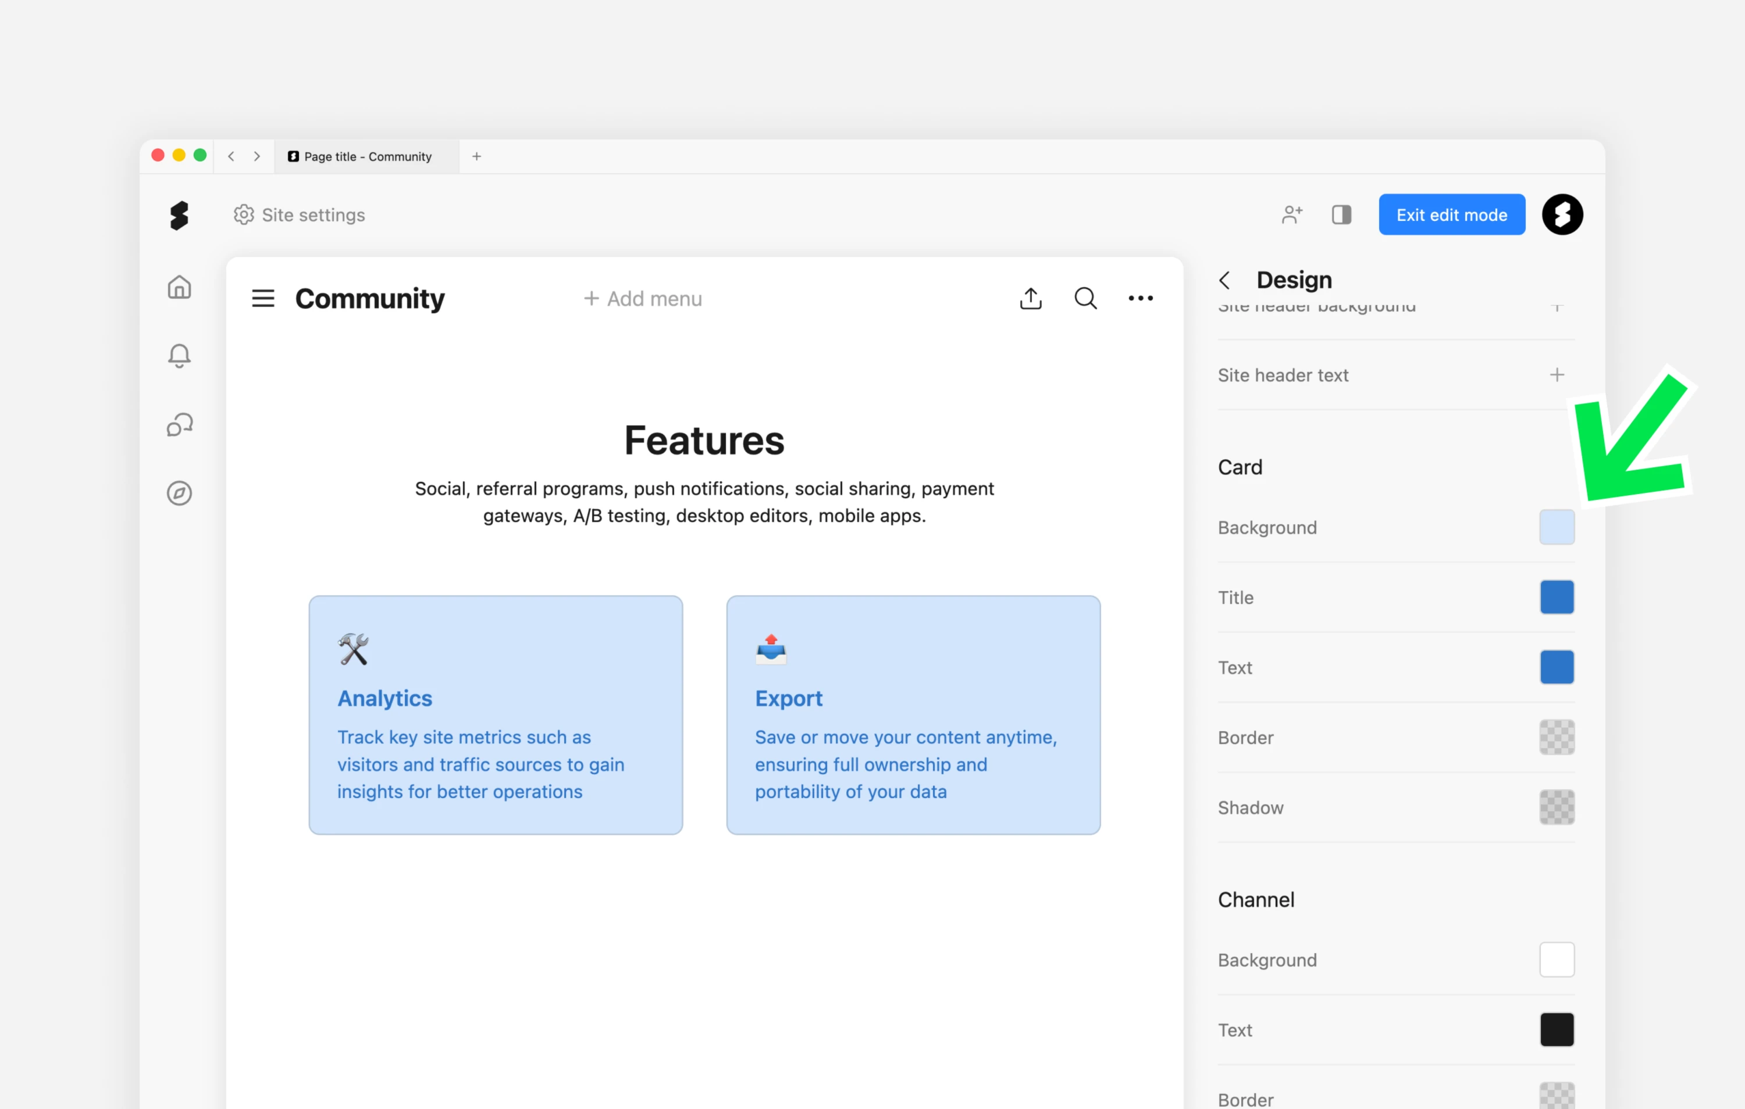Screen dimensions: 1745x1109
Task: Go back from the Design panel
Action: (x=1224, y=280)
